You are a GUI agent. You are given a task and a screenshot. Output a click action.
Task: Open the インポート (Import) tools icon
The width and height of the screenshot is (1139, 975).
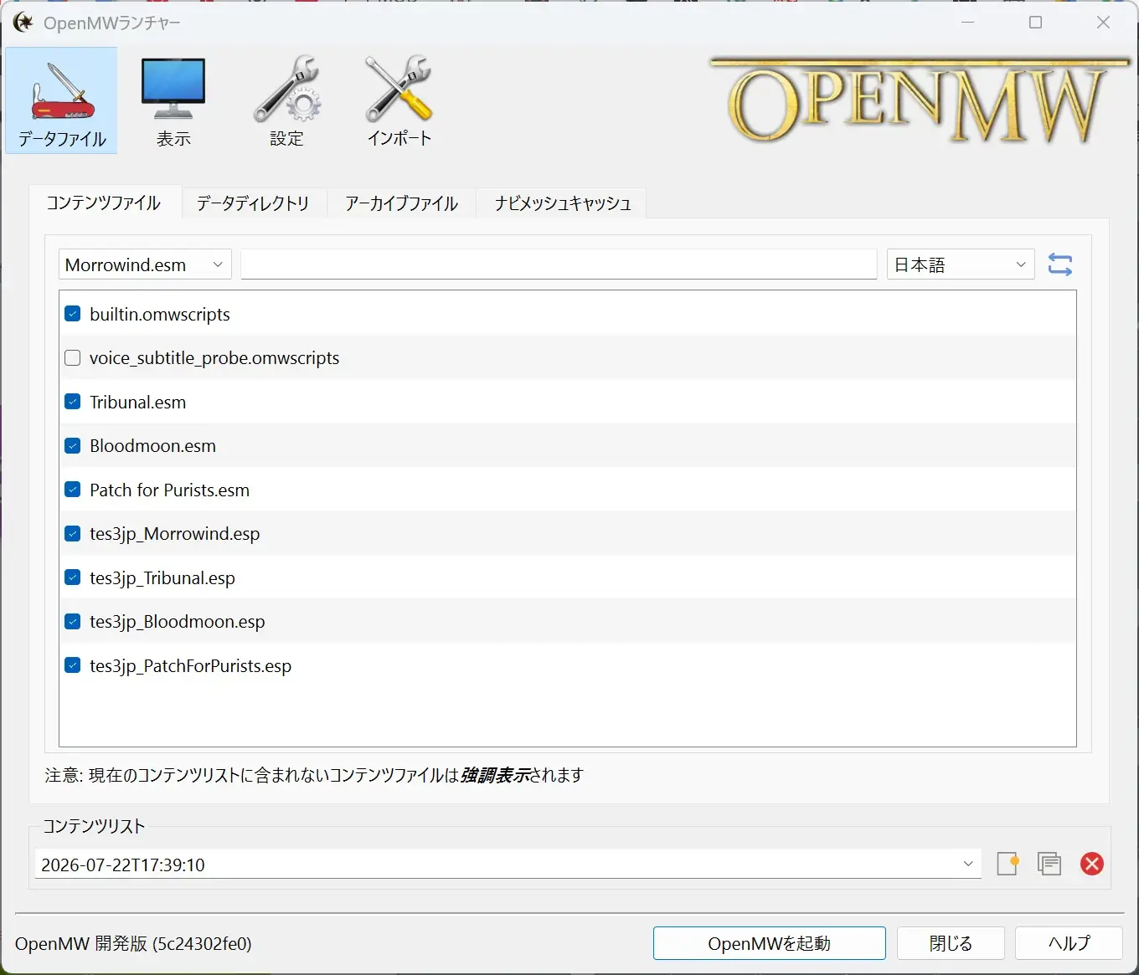(399, 100)
